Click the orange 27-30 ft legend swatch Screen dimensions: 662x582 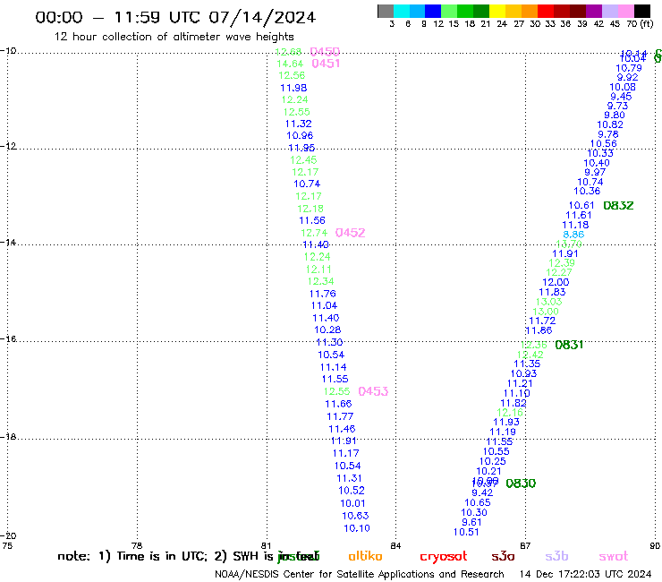(x=530, y=11)
